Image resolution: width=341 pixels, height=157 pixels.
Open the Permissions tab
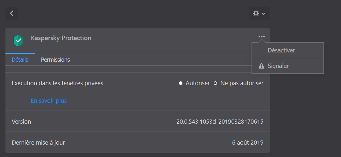click(x=55, y=59)
